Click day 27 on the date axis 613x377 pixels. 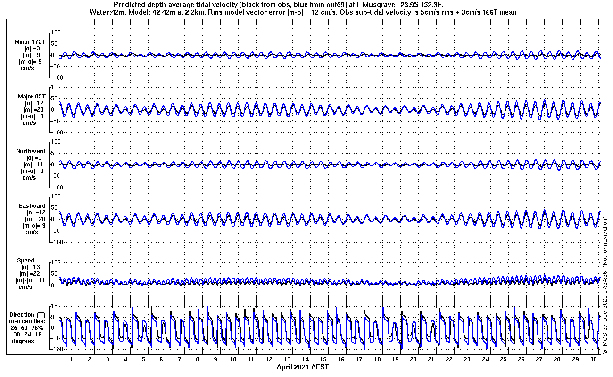[x=539, y=359]
